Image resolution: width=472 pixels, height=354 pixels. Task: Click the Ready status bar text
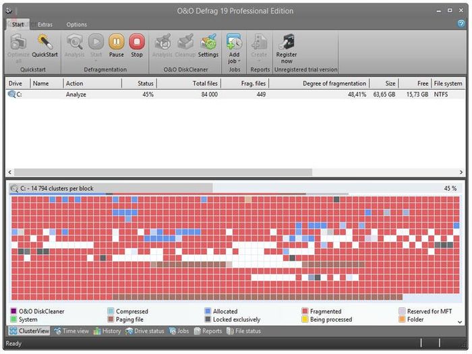[x=13, y=343]
